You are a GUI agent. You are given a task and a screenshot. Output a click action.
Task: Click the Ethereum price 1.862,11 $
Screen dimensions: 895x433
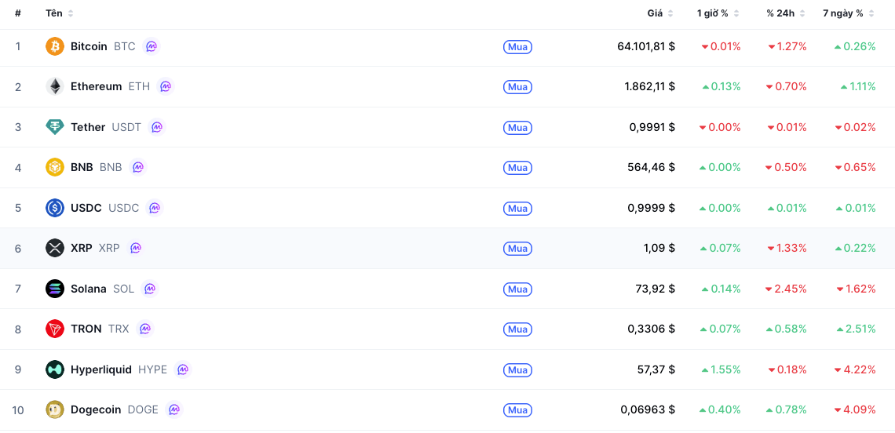[650, 87]
